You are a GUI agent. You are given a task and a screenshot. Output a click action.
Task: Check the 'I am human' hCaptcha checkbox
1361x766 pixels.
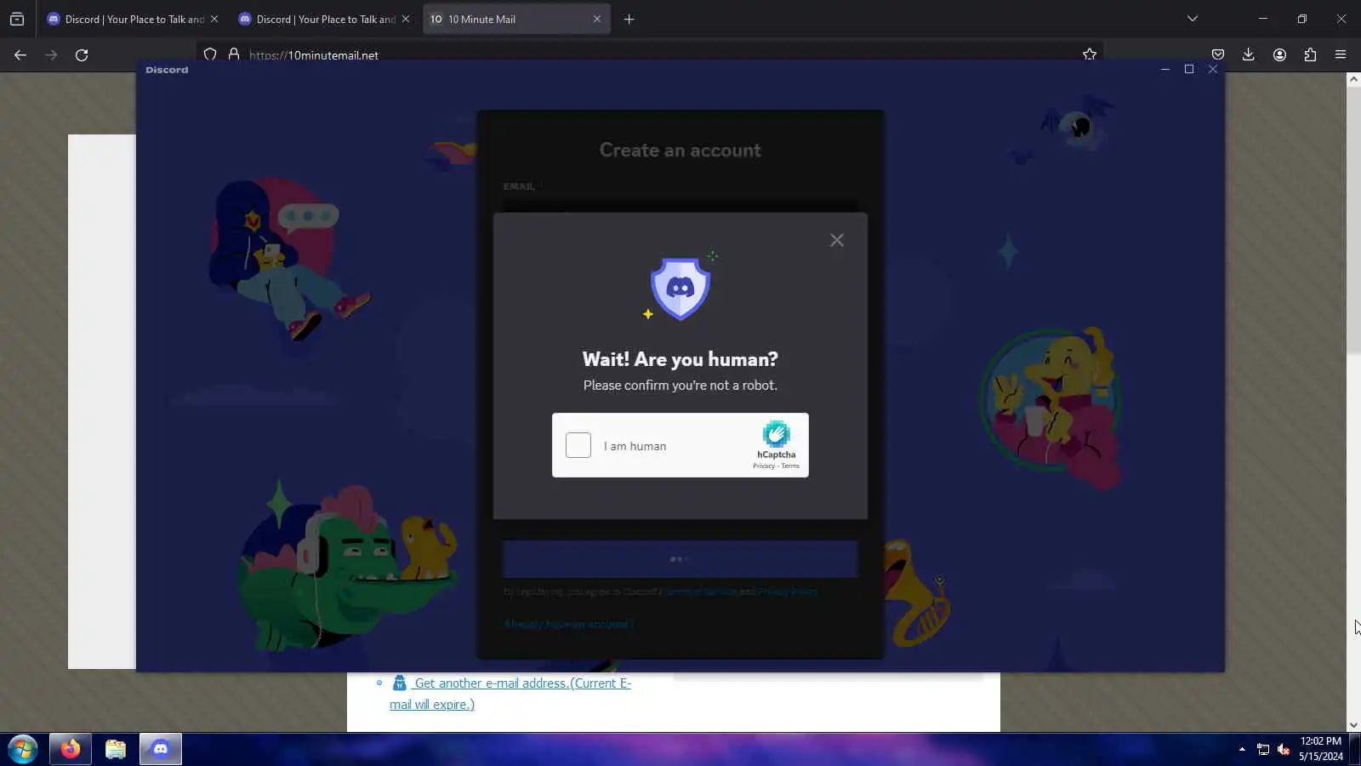(578, 445)
